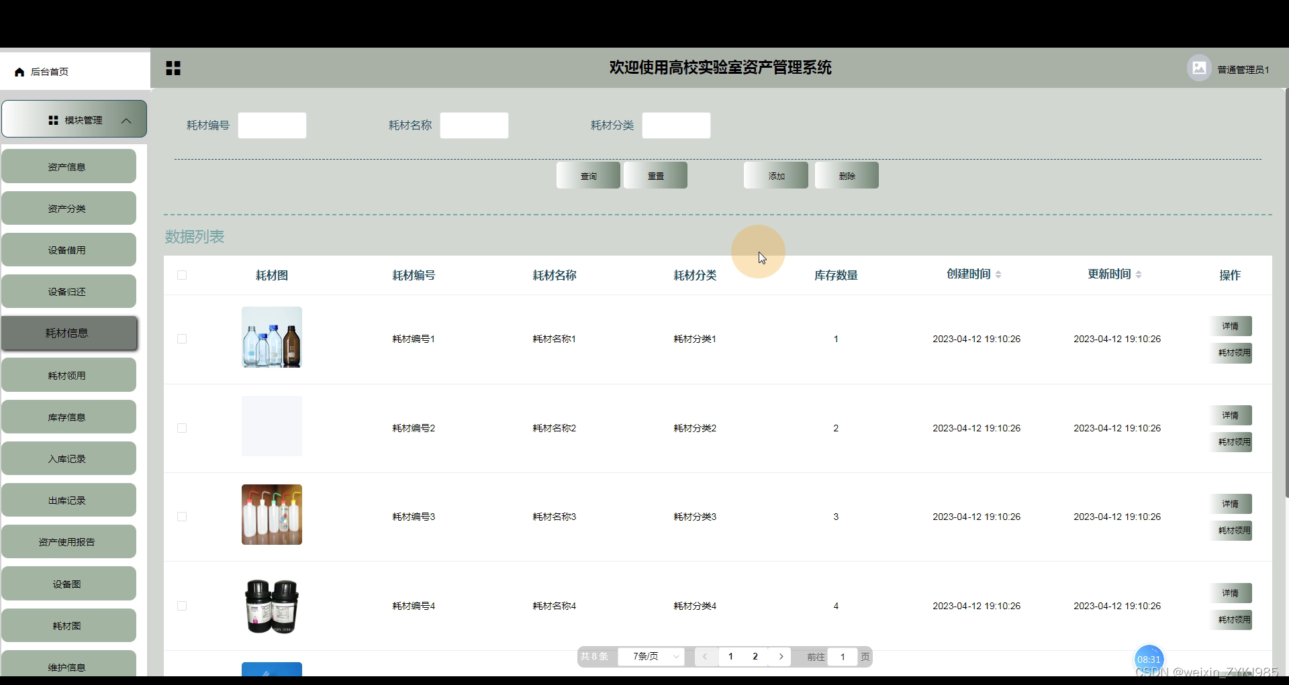This screenshot has width=1289, height=685.
Task: Click the admin avatar image icon
Action: [1199, 68]
